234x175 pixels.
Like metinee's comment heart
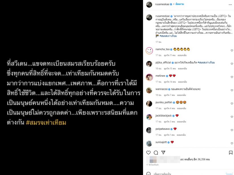(x=232, y=77)
